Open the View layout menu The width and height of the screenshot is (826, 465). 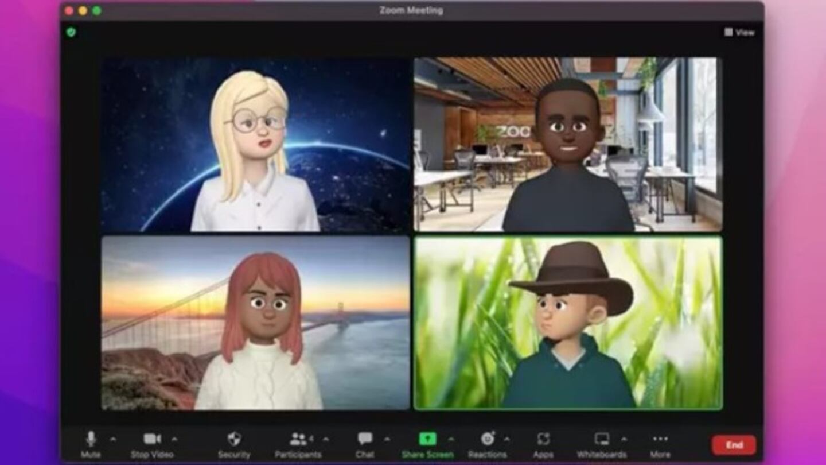(x=739, y=32)
